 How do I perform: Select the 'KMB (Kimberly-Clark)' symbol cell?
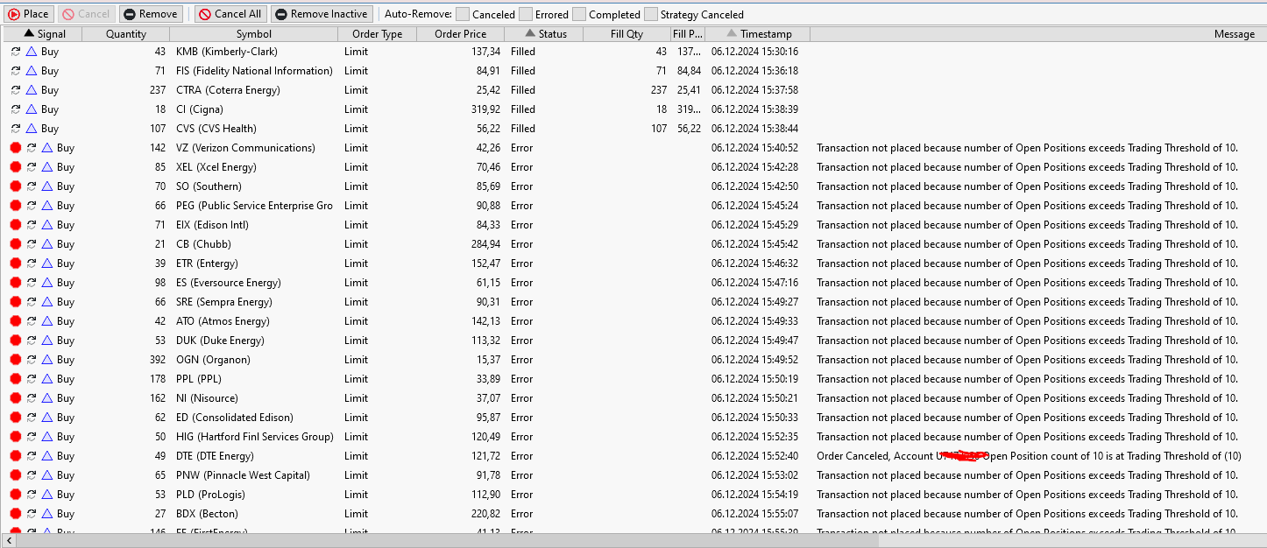227,52
